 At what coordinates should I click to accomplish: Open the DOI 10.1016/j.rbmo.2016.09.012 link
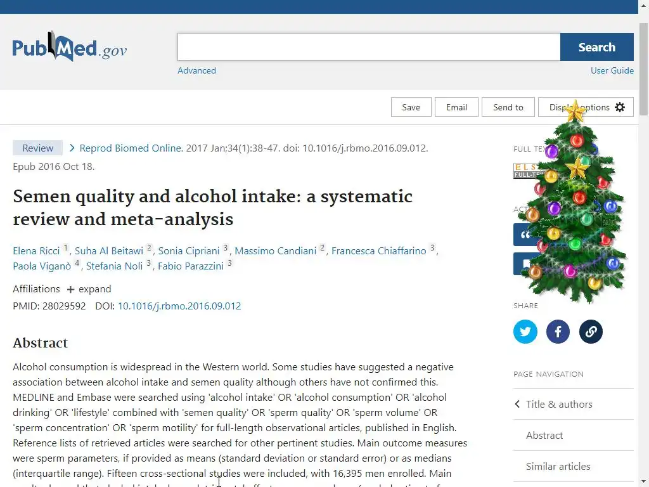(x=179, y=306)
